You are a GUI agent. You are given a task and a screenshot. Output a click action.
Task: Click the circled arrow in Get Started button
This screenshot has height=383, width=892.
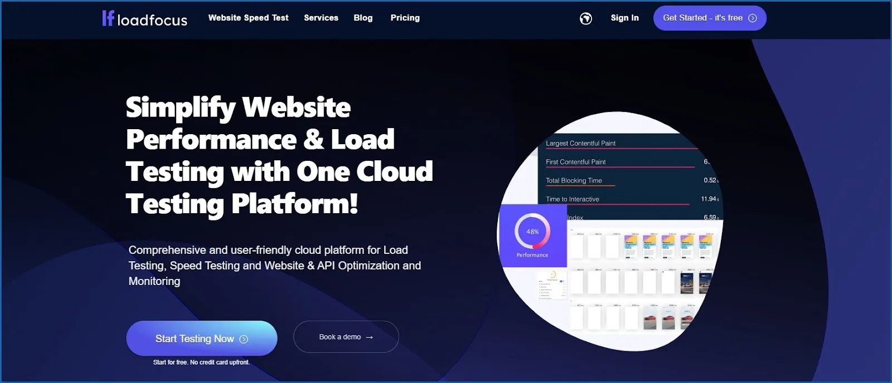pos(753,18)
